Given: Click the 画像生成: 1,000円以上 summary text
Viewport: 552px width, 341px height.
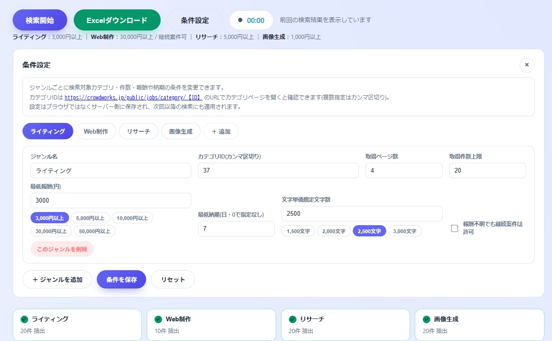Looking at the screenshot, I should point(291,37).
